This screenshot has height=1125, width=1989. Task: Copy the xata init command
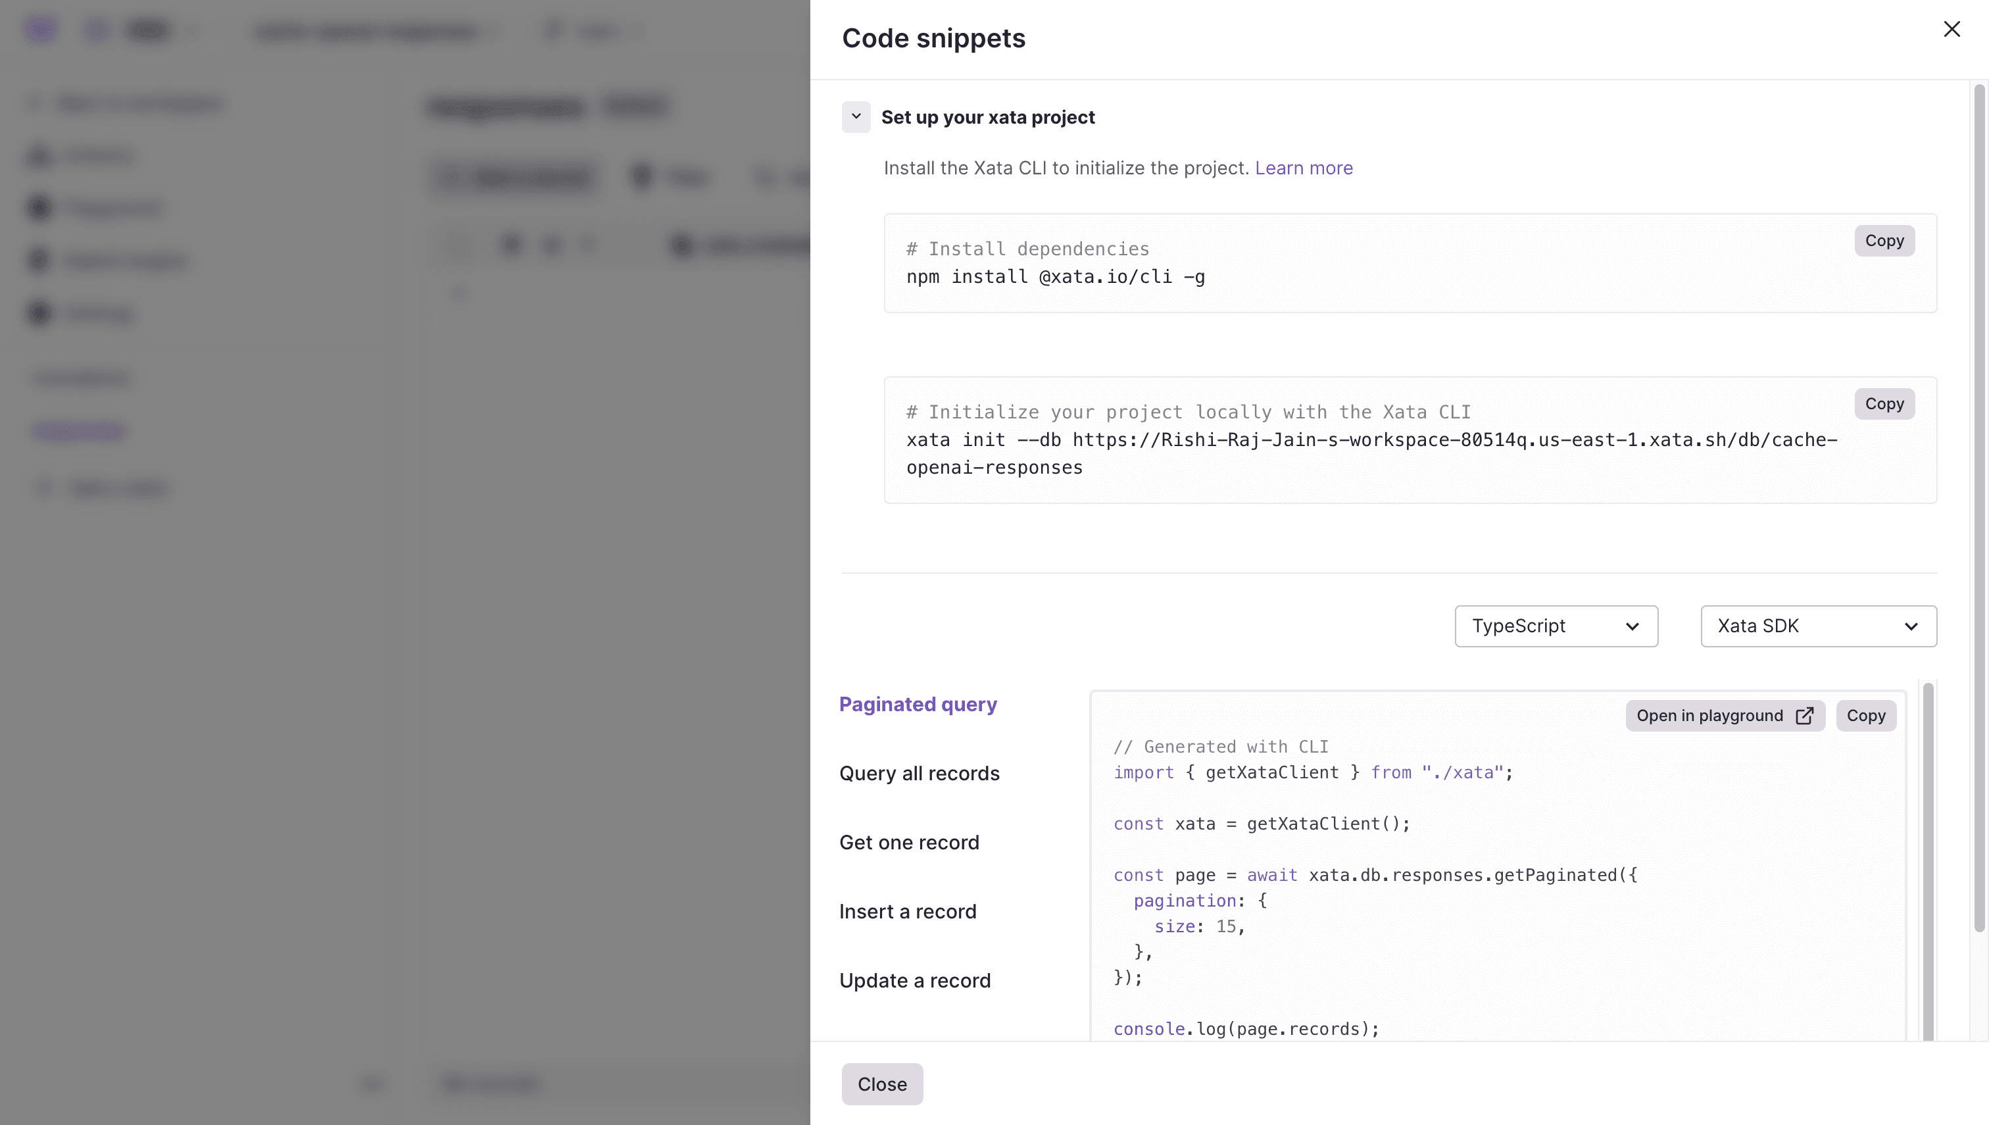pos(1884,403)
